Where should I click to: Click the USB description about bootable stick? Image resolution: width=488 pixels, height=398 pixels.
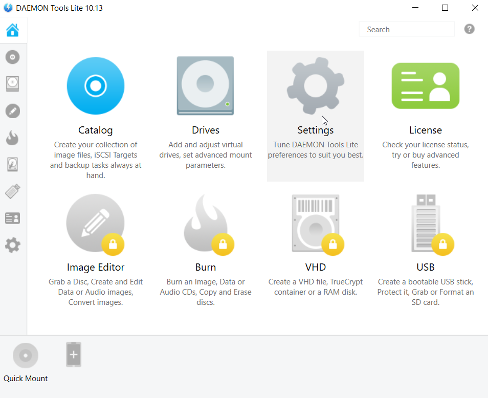(426, 292)
